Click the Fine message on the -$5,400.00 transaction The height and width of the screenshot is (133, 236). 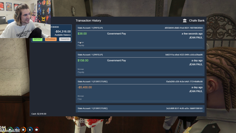click(80, 99)
